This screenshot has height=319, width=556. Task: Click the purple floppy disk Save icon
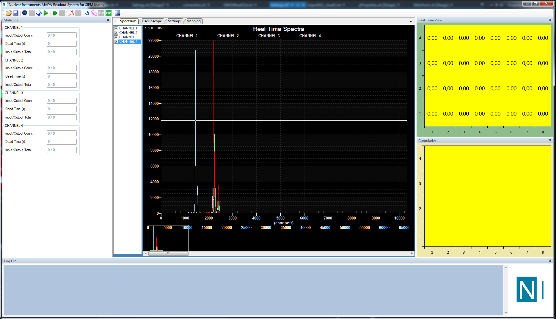pyautogui.click(x=16, y=13)
